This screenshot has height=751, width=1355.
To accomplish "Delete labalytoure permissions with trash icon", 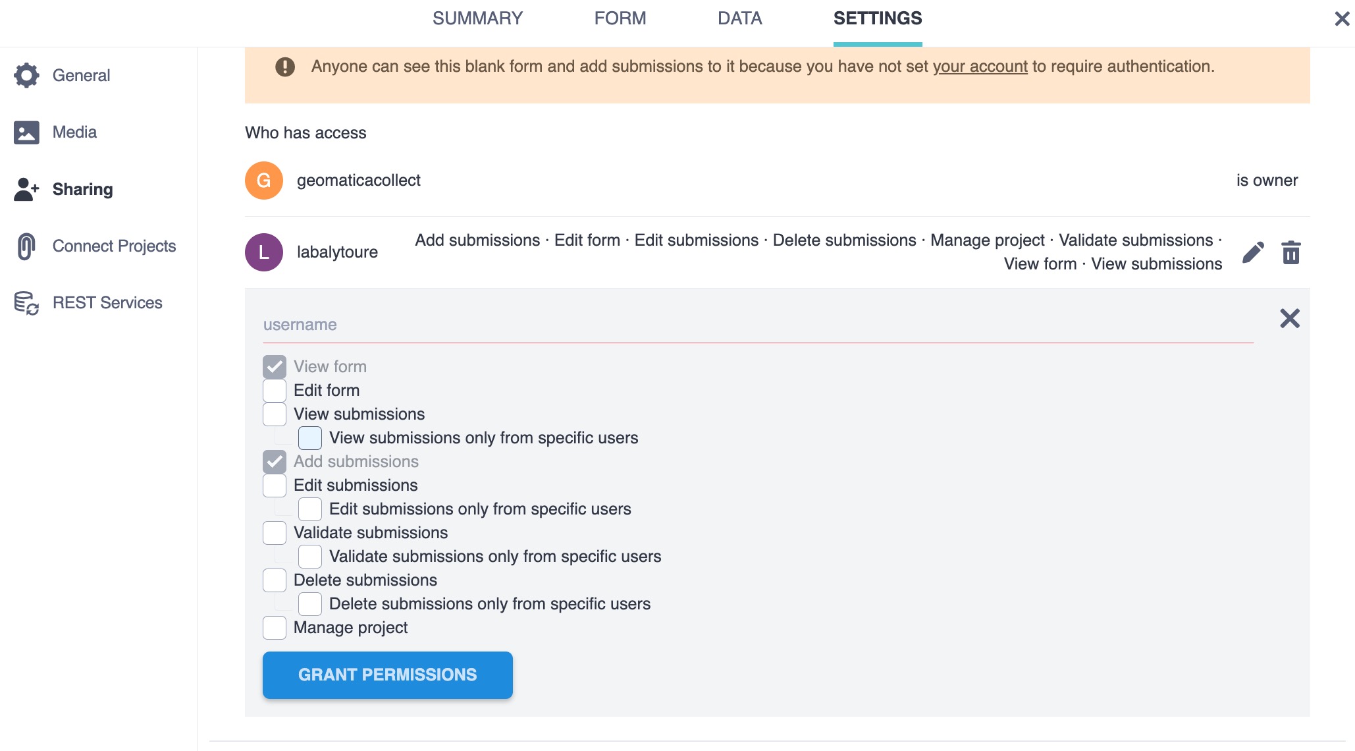I will pyautogui.click(x=1291, y=252).
